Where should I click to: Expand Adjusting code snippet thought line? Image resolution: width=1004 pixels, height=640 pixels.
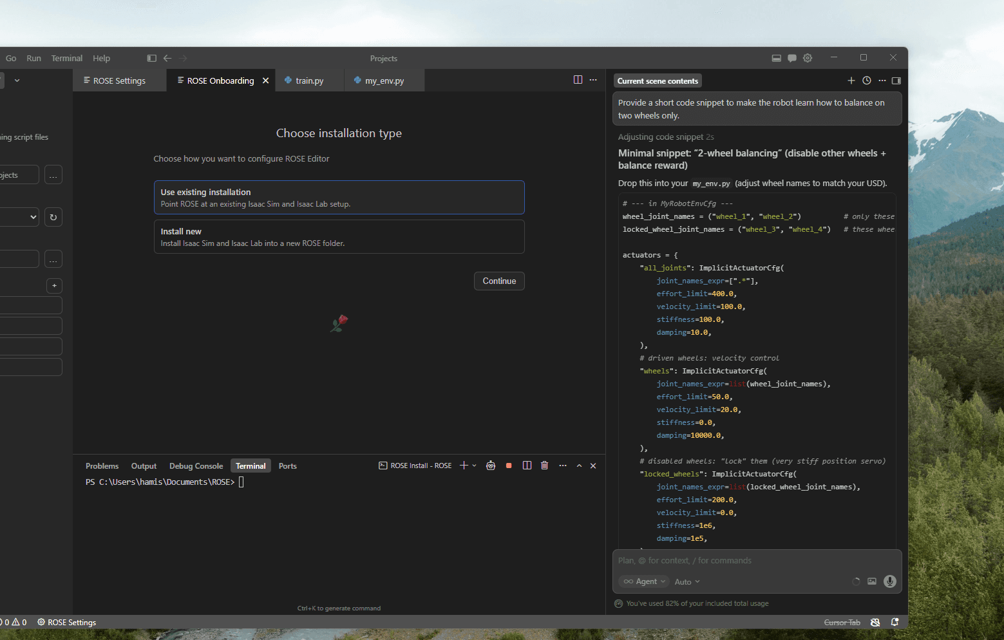[666, 136]
